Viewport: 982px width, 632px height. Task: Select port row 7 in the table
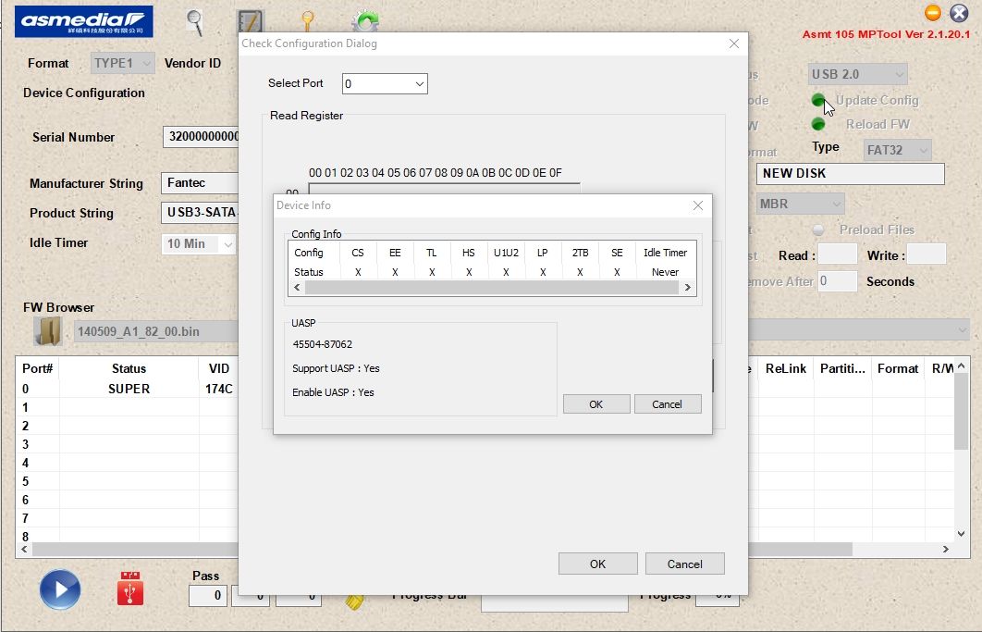127,518
